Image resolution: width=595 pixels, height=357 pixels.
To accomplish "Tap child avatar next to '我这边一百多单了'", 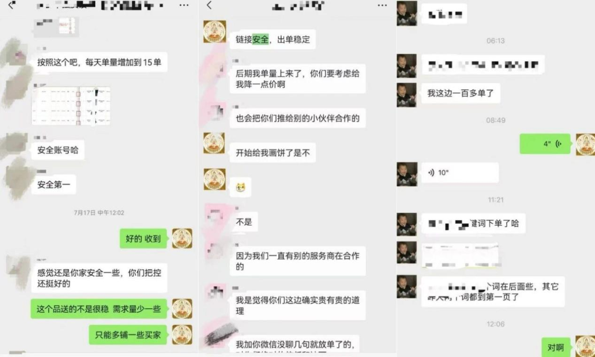I will click(407, 95).
